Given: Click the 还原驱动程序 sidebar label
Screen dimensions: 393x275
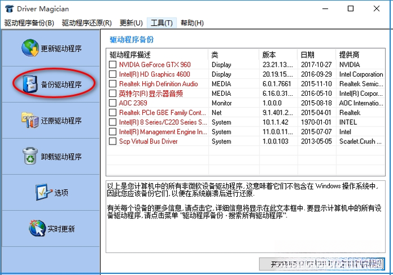Looking at the screenshot, I should (61, 121).
